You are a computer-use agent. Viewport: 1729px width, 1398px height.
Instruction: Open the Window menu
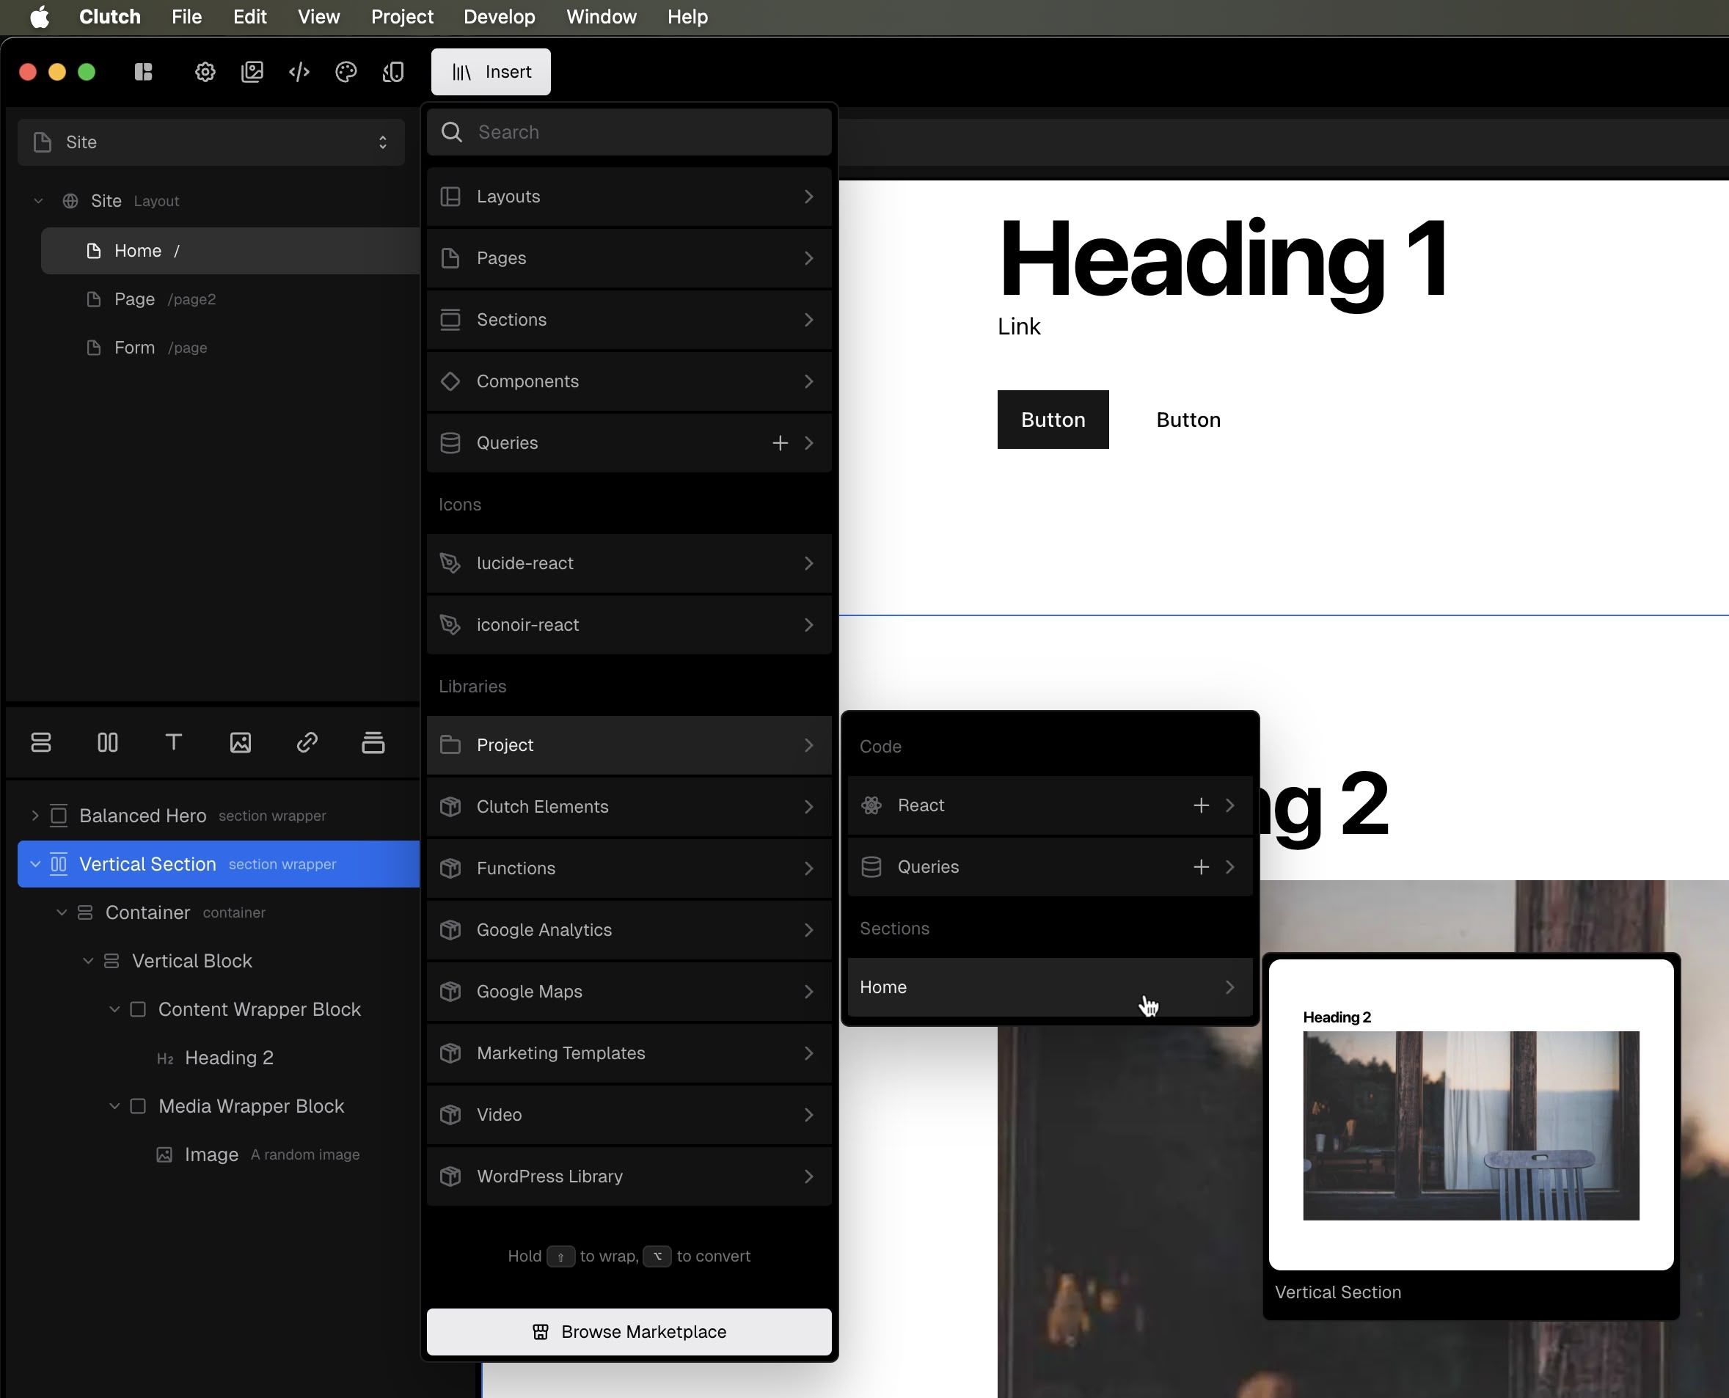pyautogui.click(x=602, y=17)
